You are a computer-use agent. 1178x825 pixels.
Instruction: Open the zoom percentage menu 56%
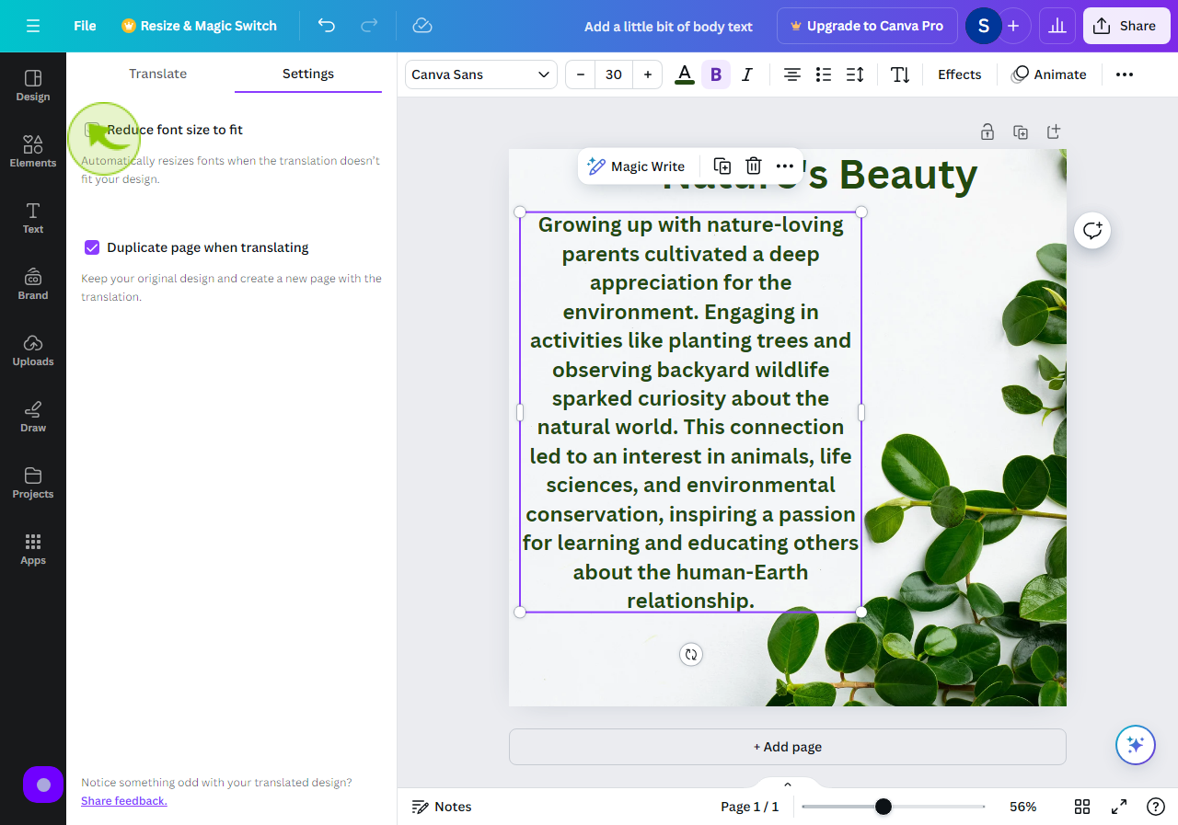tap(1022, 807)
